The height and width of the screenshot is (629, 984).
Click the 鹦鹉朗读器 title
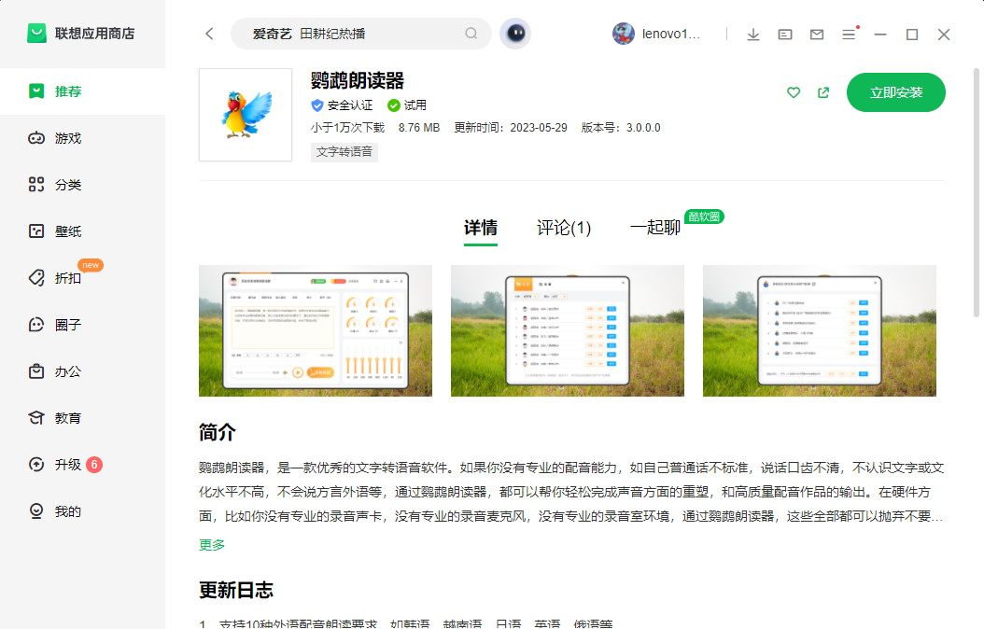pyautogui.click(x=358, y=80)
